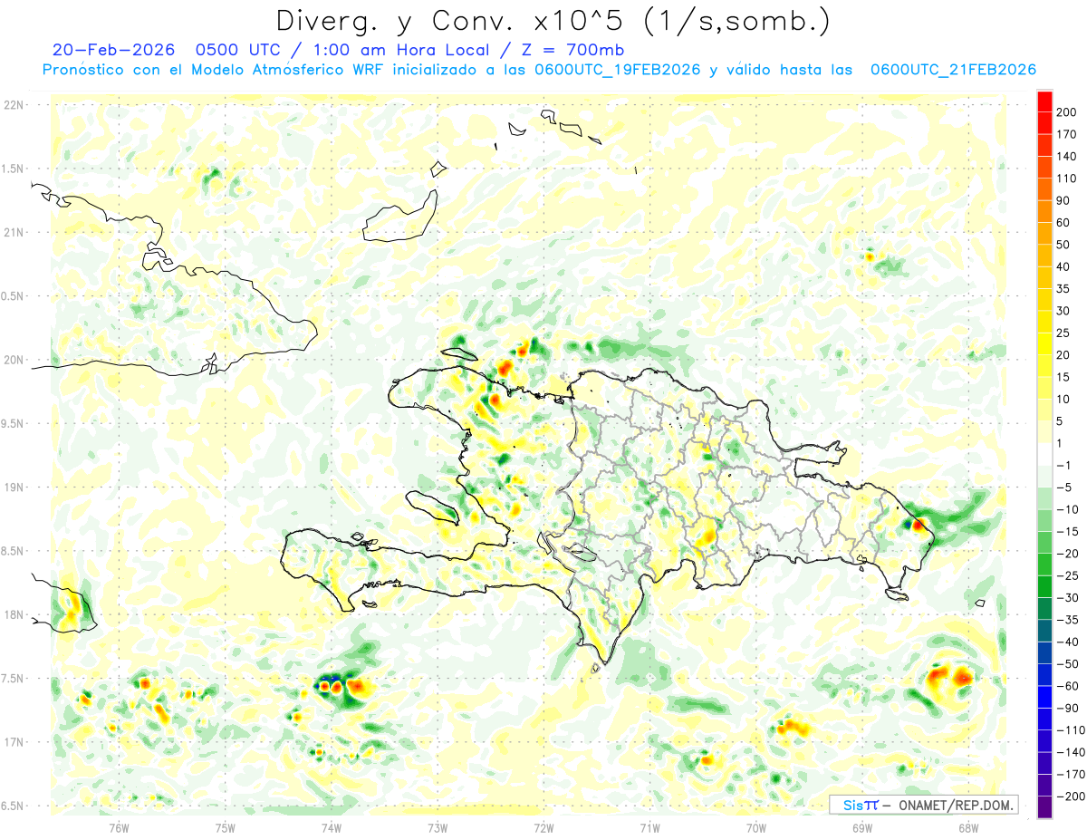
Task: Click the colorbar value '-110'
Action: click(1072, 730)
